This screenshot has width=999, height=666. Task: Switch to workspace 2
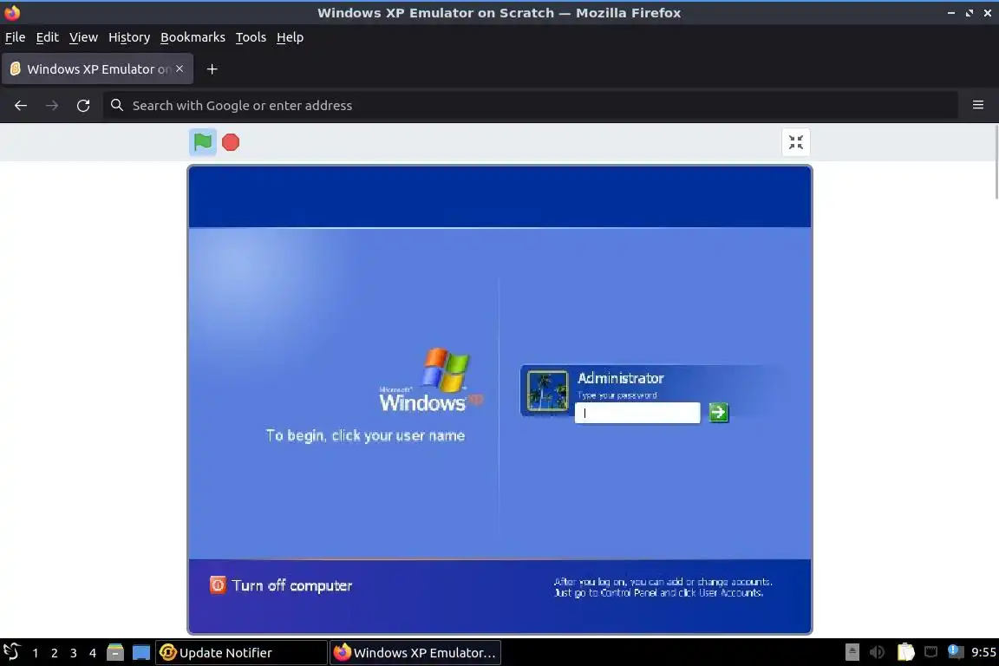(54, 653)
